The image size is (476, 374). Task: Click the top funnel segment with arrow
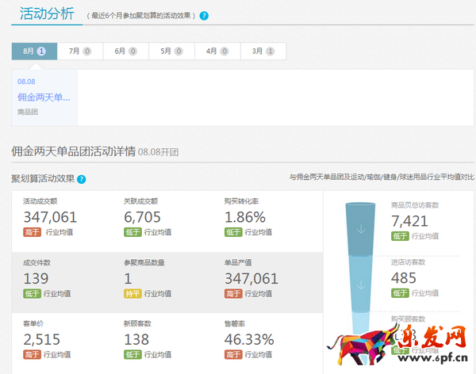[x=359, y=230]
